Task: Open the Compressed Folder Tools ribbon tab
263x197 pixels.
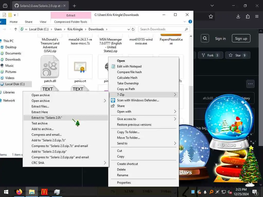Action: [x=71, y=22]
